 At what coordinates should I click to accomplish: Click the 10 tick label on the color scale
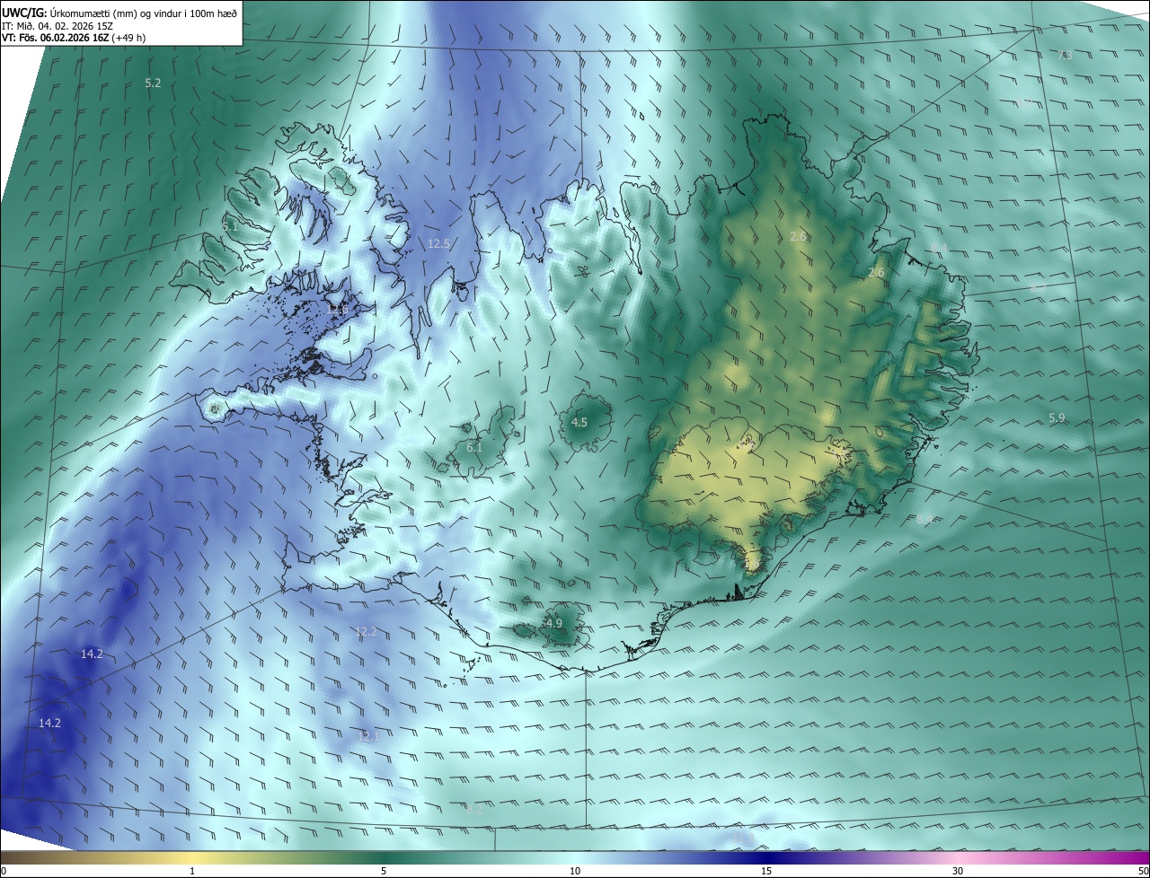[575, 871]
